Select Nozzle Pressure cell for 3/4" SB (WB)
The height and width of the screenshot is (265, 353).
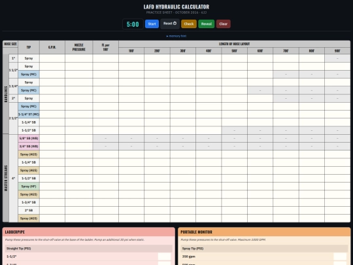[79, 147]
